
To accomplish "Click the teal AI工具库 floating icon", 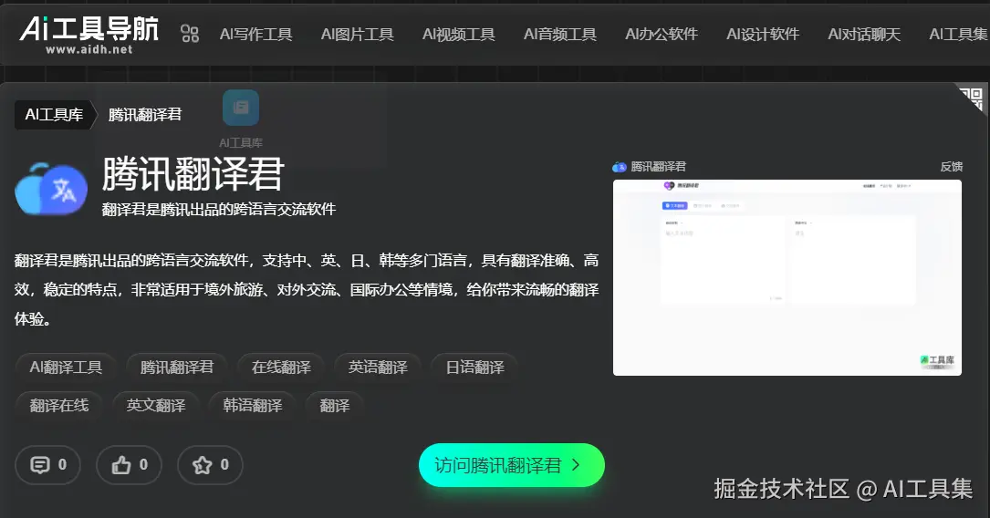I will [241, 108].
